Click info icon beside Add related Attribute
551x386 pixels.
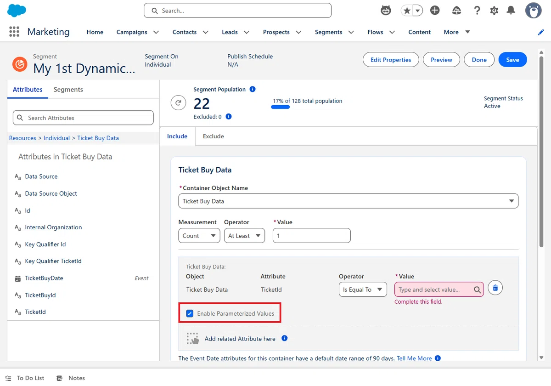click(x=284, y=338)
